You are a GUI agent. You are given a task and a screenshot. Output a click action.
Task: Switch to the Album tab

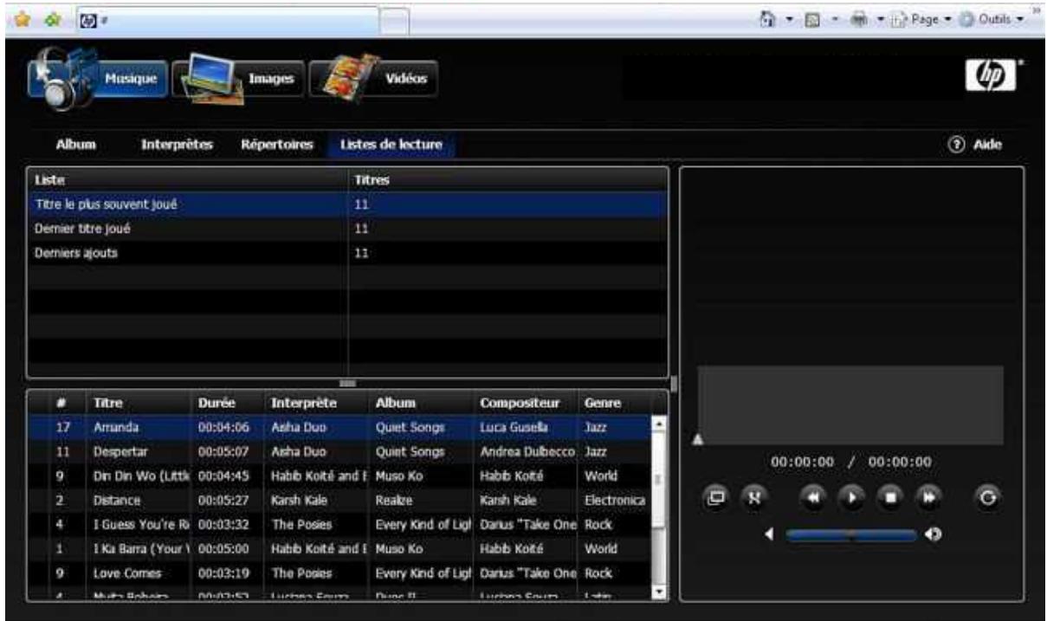(75, 145)
